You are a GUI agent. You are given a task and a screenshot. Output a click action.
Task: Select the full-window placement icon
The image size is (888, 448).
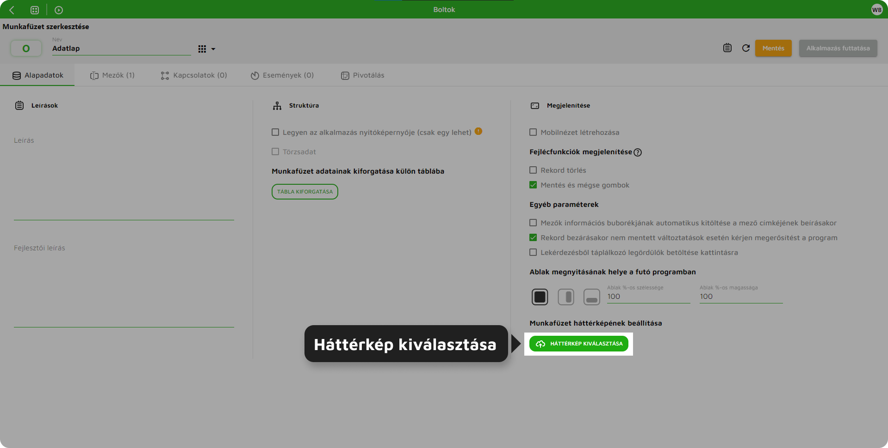(x=540, y=297)
